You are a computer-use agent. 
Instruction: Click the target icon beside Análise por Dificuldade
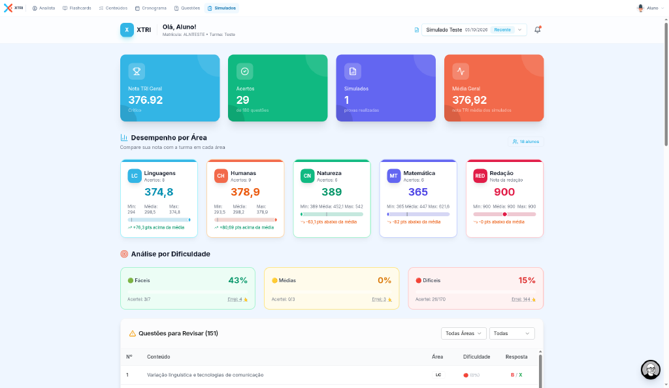[124, 254]
